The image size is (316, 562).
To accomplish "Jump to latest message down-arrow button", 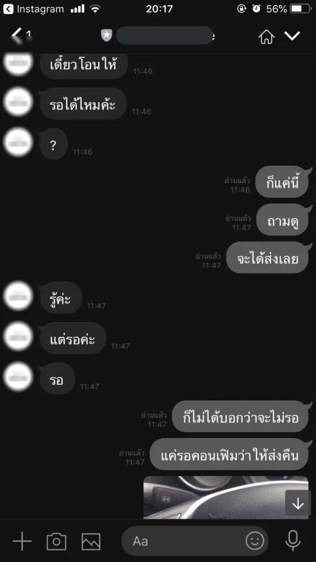I will [x=297, y=503].
